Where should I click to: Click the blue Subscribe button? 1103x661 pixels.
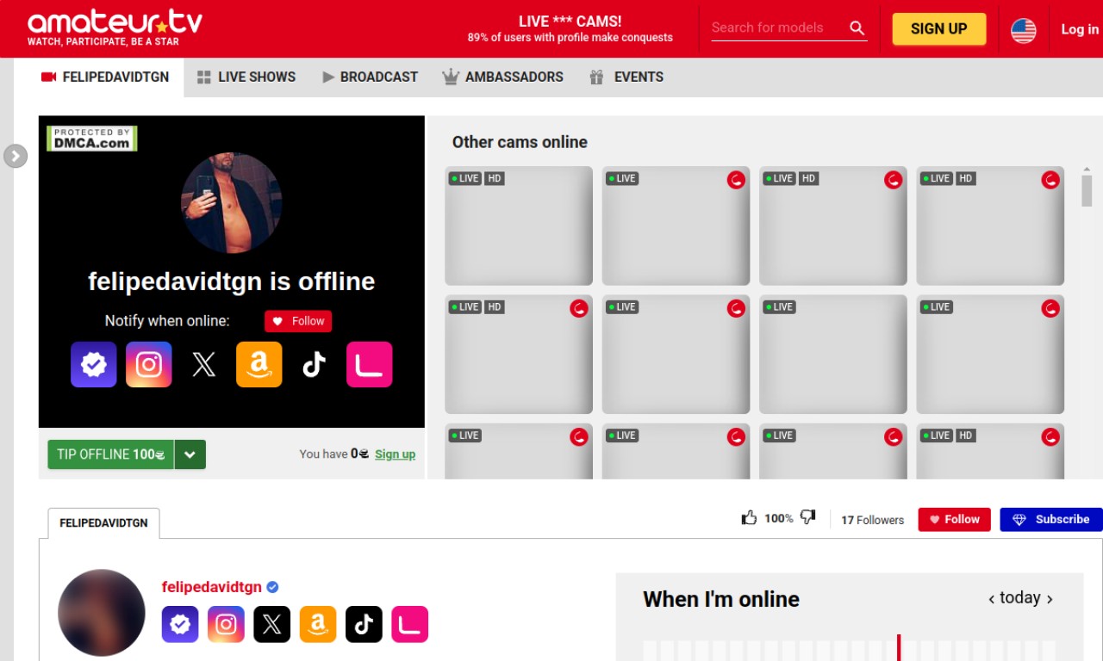tap(1051, 519)
